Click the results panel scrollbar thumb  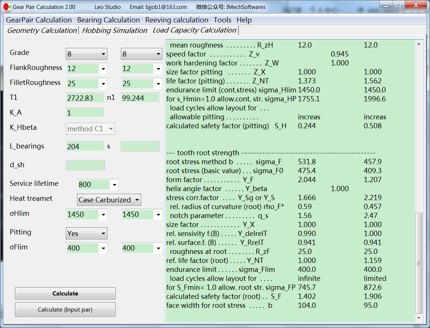[419, 263]
